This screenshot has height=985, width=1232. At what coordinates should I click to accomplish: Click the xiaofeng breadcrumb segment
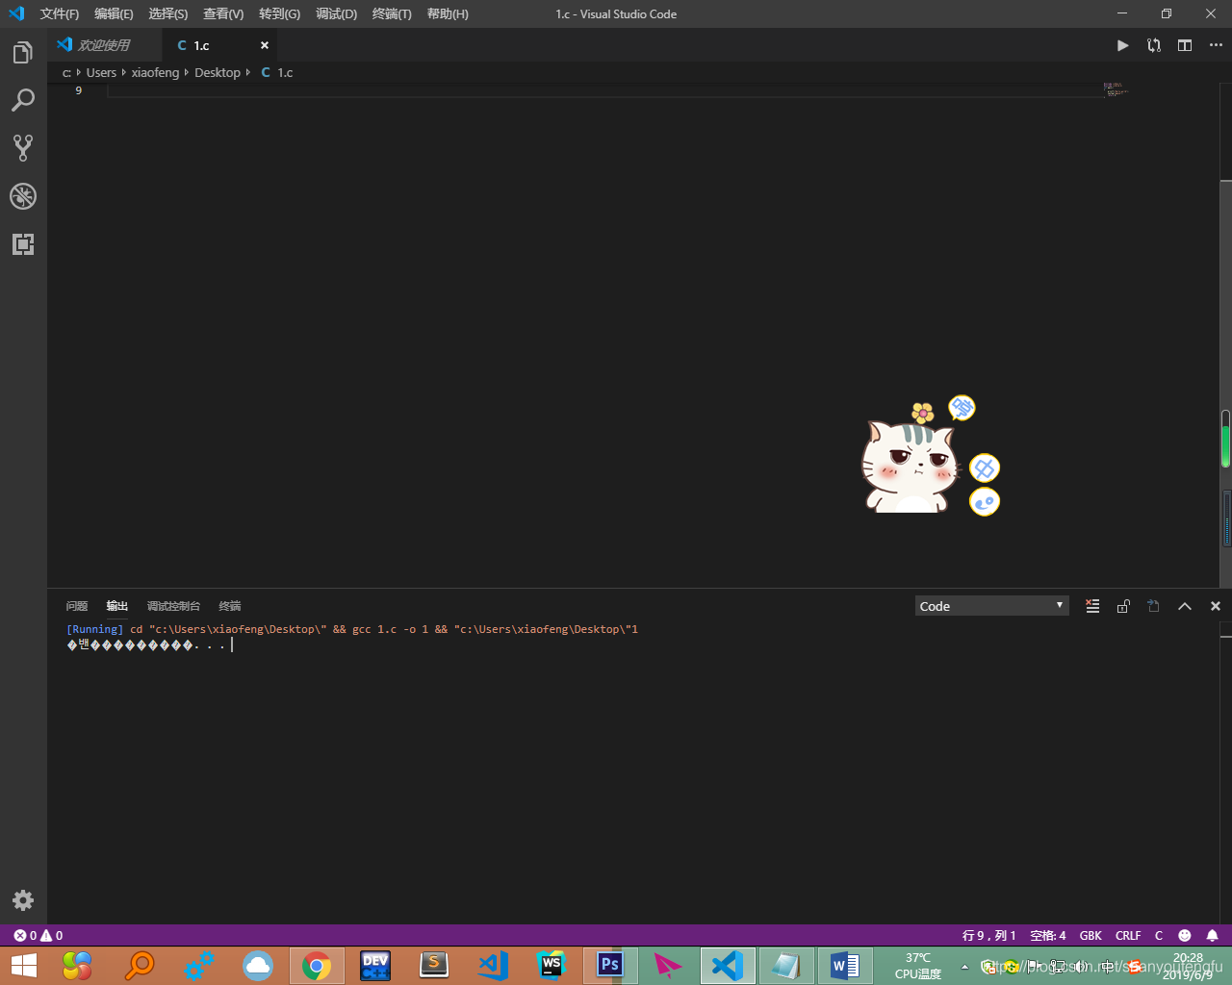tap(155, 72)
